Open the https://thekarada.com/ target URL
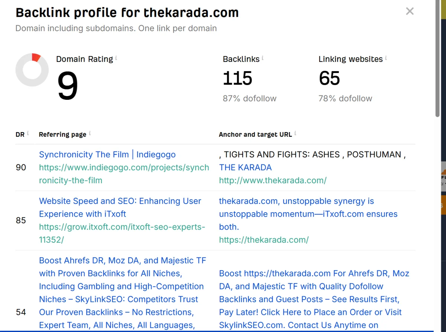Viewport: 446px width, 332px height. 264,240
